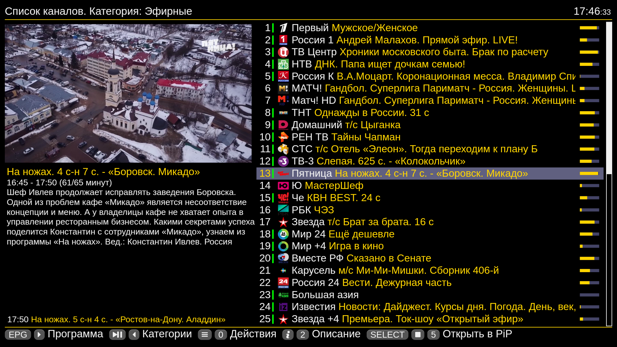Click the Россия К channel logo
This screenshot has height=347, width=617.
click(x=283, y=76)
